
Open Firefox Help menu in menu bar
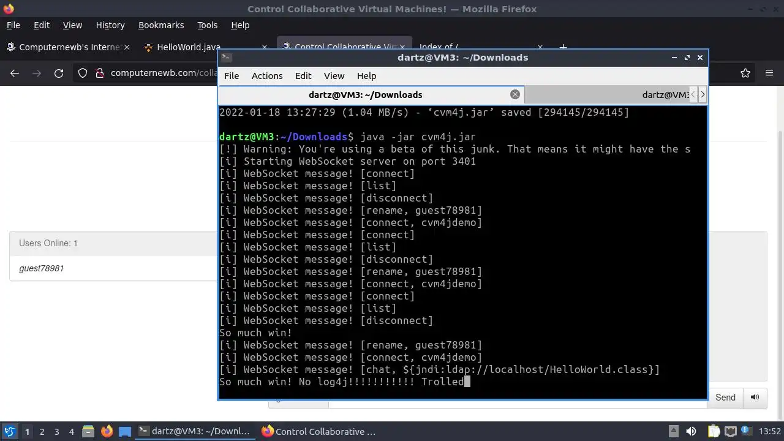point(240,25)
